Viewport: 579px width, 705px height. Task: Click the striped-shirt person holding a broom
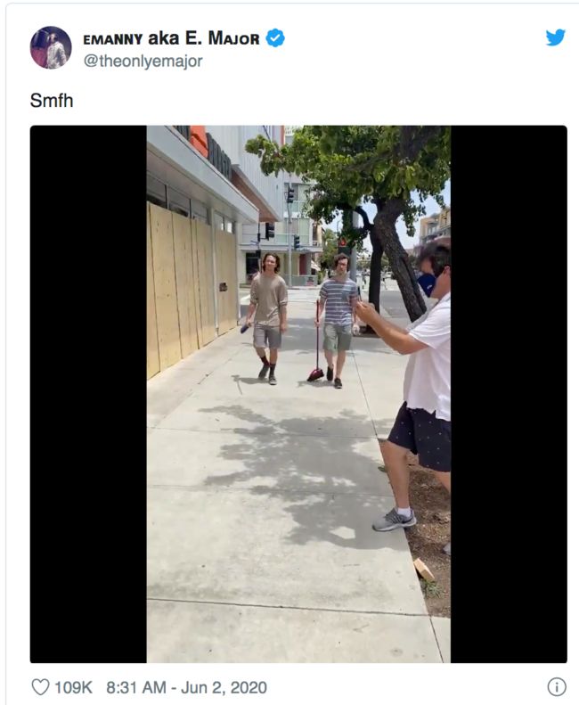pos(337,319)
